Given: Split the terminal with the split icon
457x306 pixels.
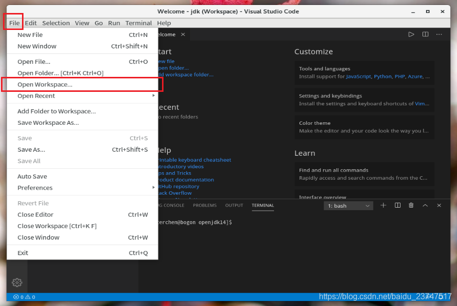Looking at the screenshot, I should (x=397, y=205).
